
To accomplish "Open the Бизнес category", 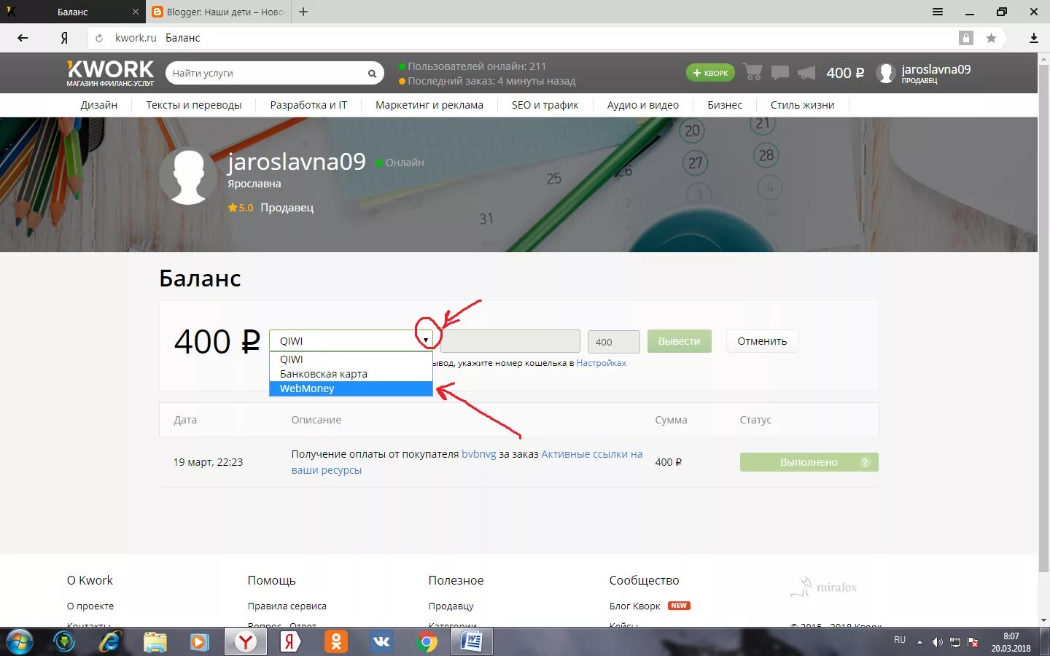I will (x=725, y=105).
